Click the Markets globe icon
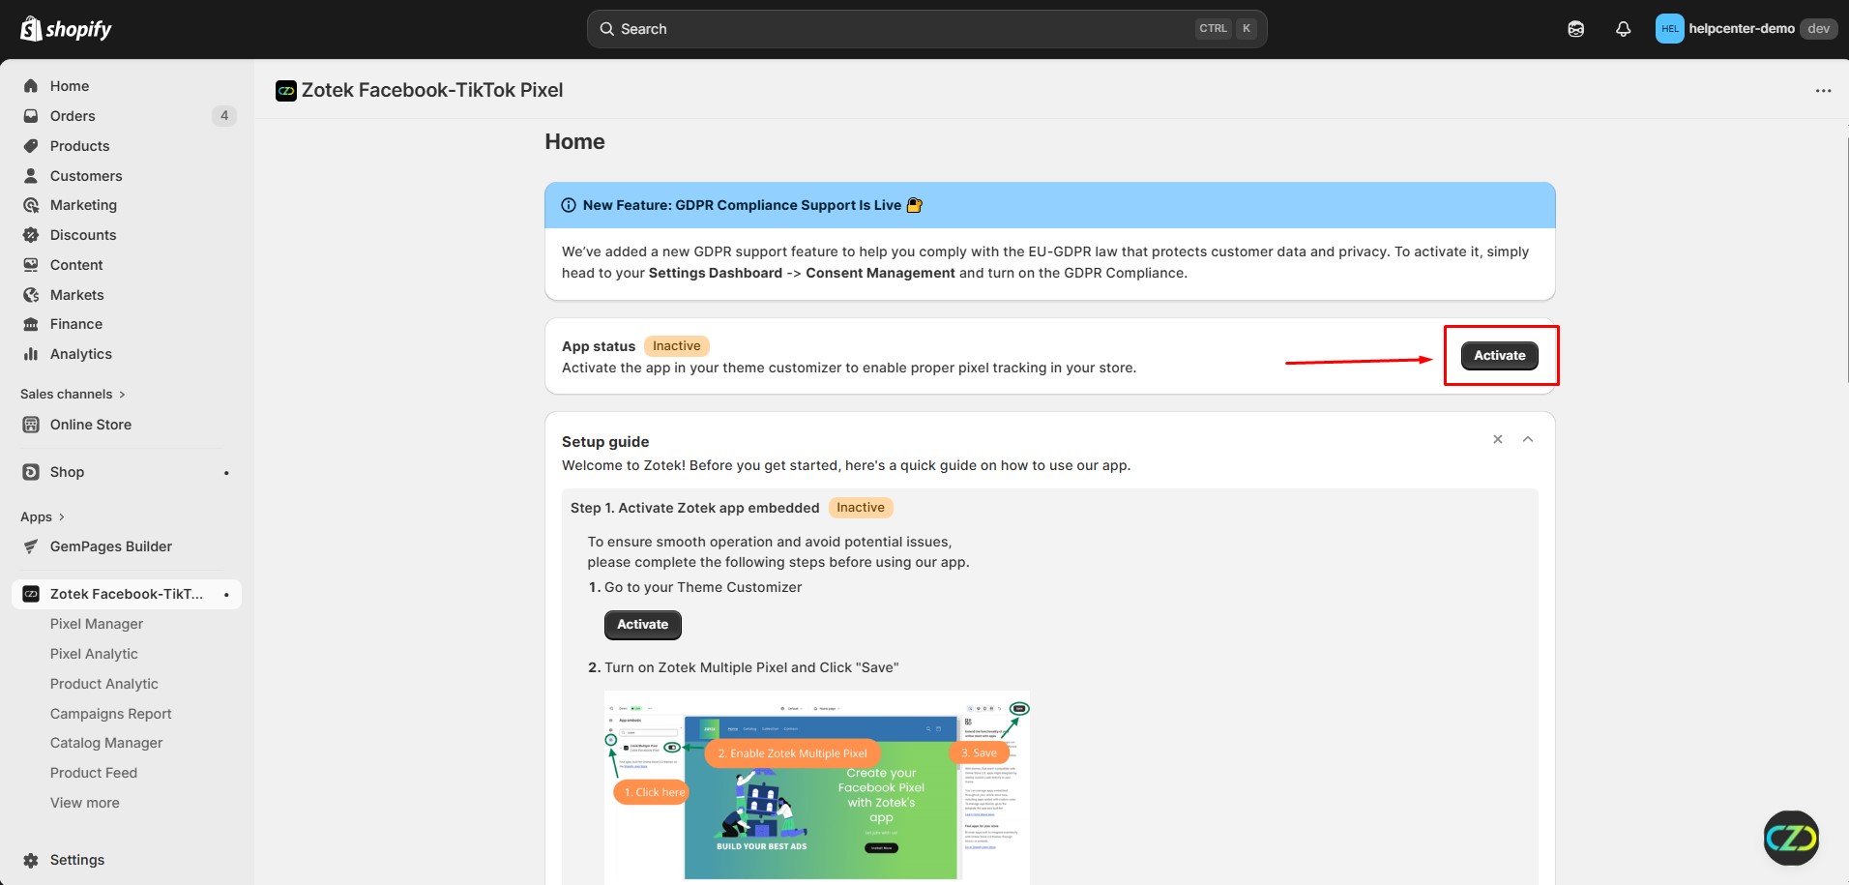 tap(31, 295)
